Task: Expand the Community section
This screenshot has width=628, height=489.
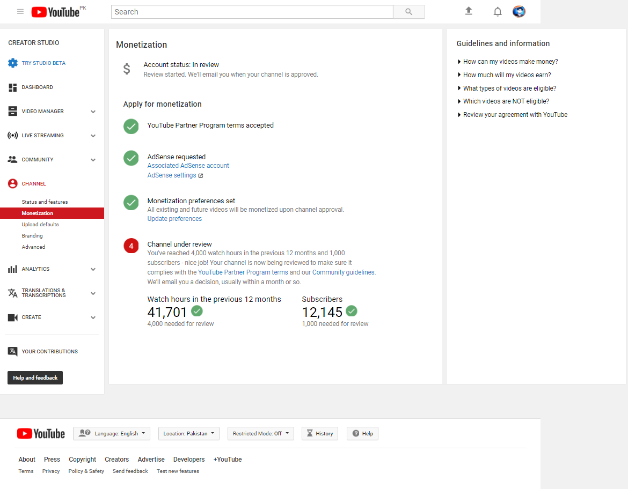Action: (93, 160)
